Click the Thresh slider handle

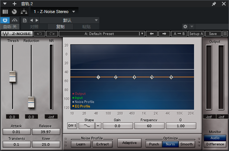pyautogui.click(x=13, y=77)
